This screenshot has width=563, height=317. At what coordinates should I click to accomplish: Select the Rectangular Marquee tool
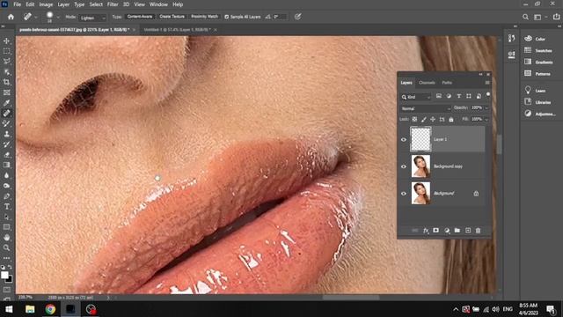pos(6,51)
